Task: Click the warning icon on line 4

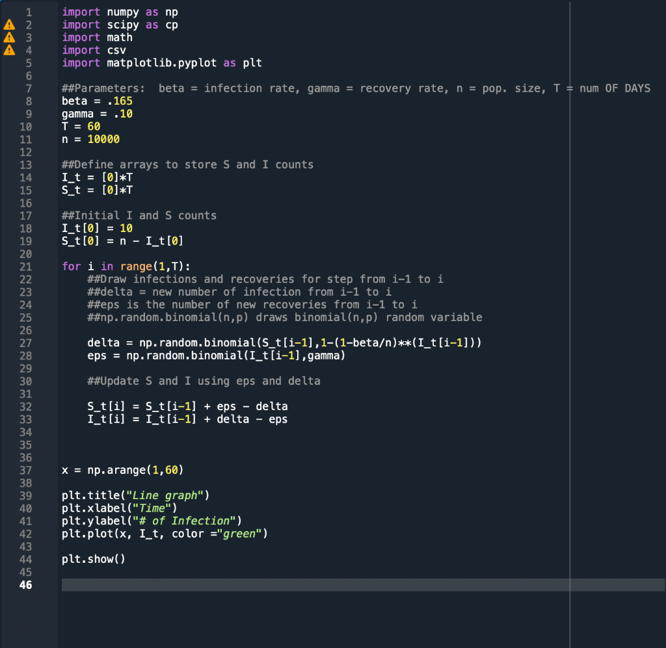Action: point(9,50)
